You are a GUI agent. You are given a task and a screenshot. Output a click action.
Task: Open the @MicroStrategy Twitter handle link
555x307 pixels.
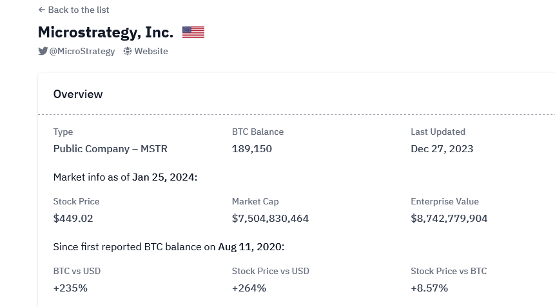pyautogui.click(x=82, y=51)
